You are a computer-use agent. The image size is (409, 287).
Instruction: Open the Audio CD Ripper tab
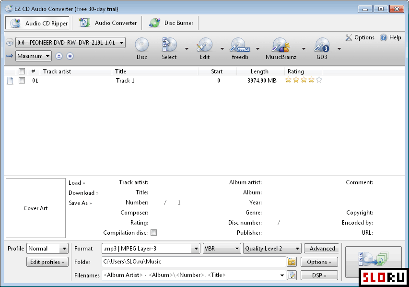(37, 23)
